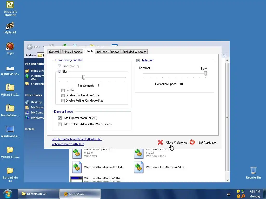Open mohamedkomalo.github.io link
The height and width of the screenshot is (199, 266).
click(x=68, y=144)
